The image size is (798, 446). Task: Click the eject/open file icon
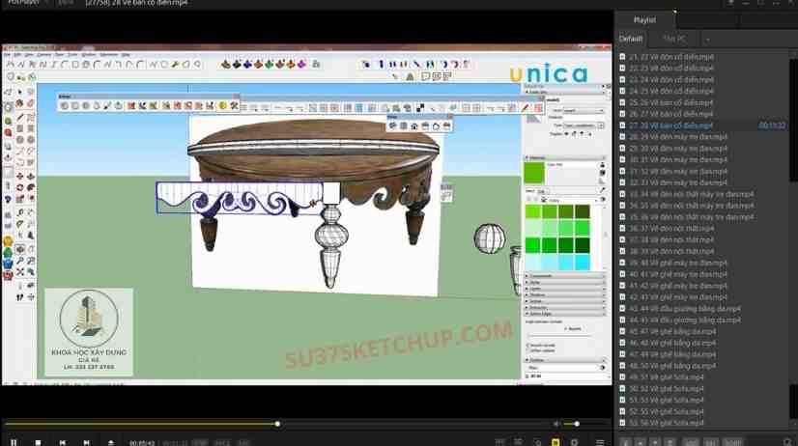click(111, 442)
